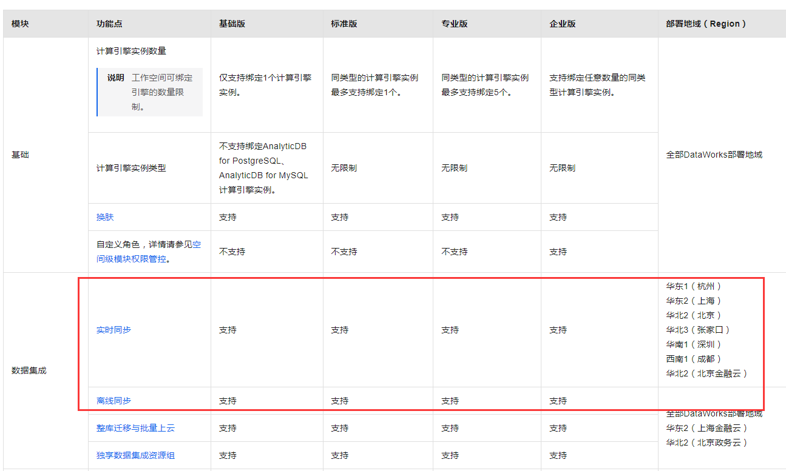The image size is (786, 471).
Task: Click 华东1（杭州）region text
Action: point(694,286)
